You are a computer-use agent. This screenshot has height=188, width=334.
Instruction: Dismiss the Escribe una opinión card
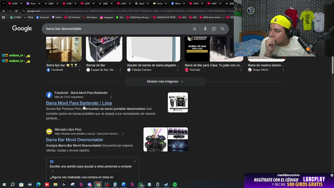135,162
